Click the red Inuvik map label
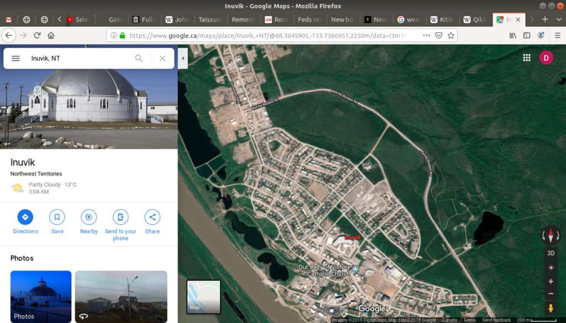Viewport: 566px width, 323px height. [353, 237]
